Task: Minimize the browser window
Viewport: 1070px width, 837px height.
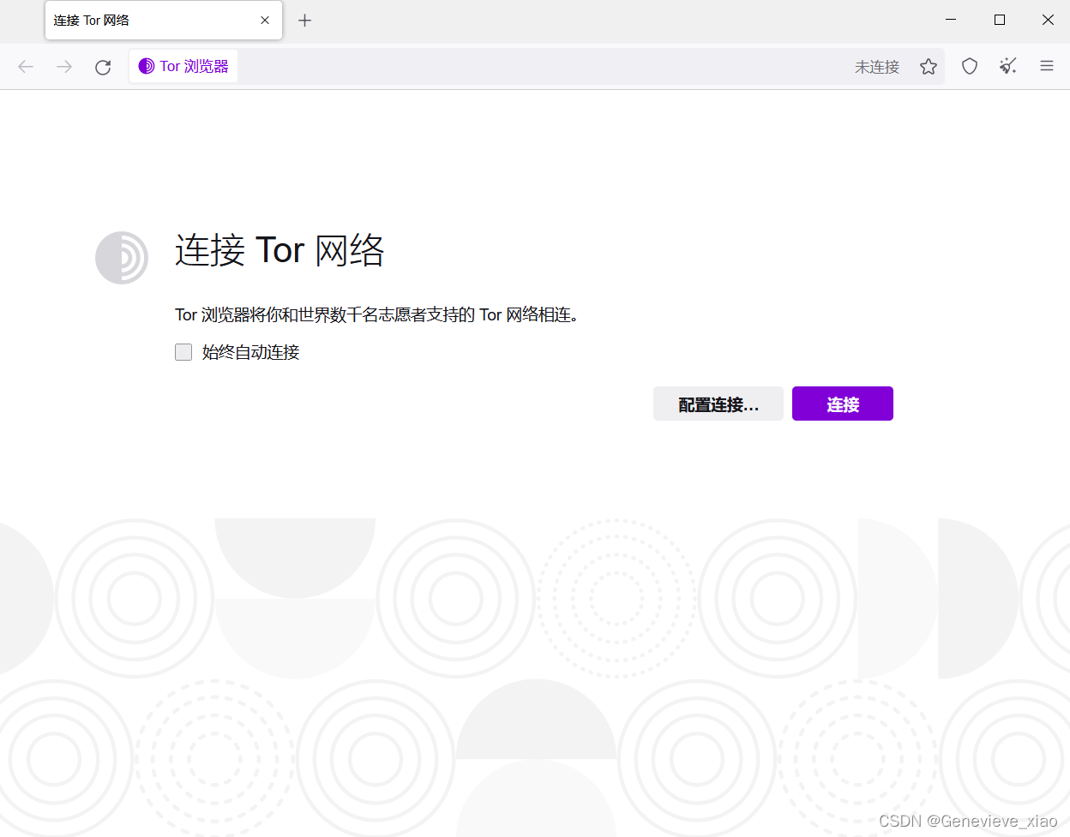Action: click(x=951, y=20)
